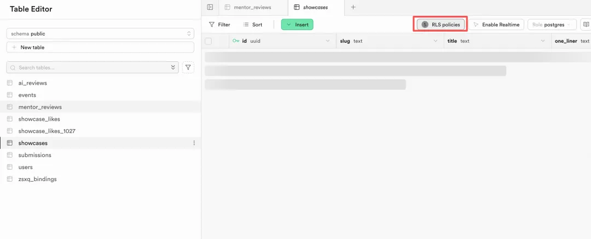Viewport: 591px width, 239px height.
Task: Click the new tab plus icon
Action: coord(353,7)
